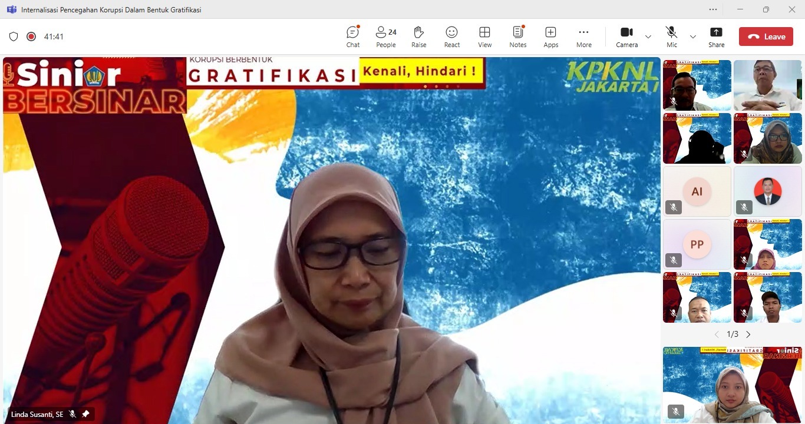This screenshot has width=805, height=424.
Task: Unpin Linda Susanti's video using pin icon
Action: 85,415
